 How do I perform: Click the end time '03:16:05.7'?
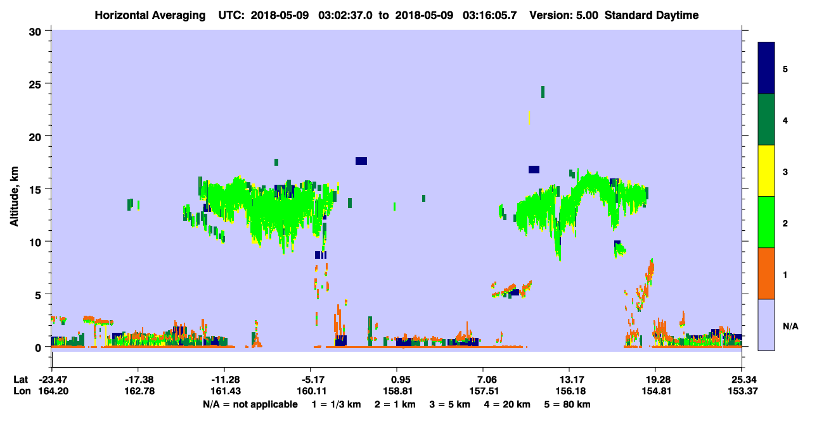(x=491, y=15)
